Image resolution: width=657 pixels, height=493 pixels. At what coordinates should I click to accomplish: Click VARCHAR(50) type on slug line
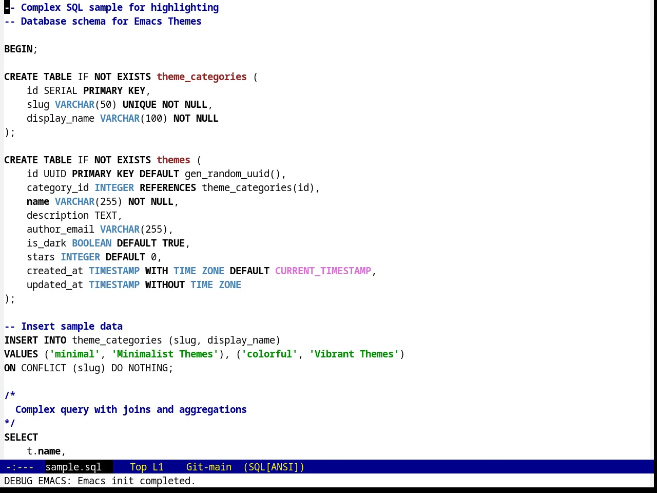(x=86, y=104)
